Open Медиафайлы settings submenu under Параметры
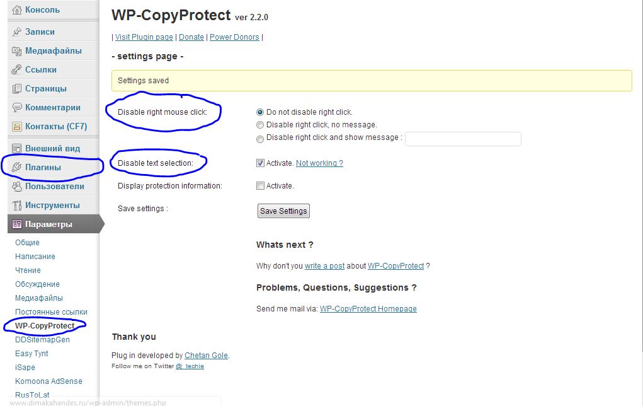 click(39, 298)
